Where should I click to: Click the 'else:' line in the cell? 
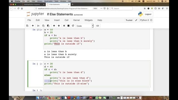48,75
